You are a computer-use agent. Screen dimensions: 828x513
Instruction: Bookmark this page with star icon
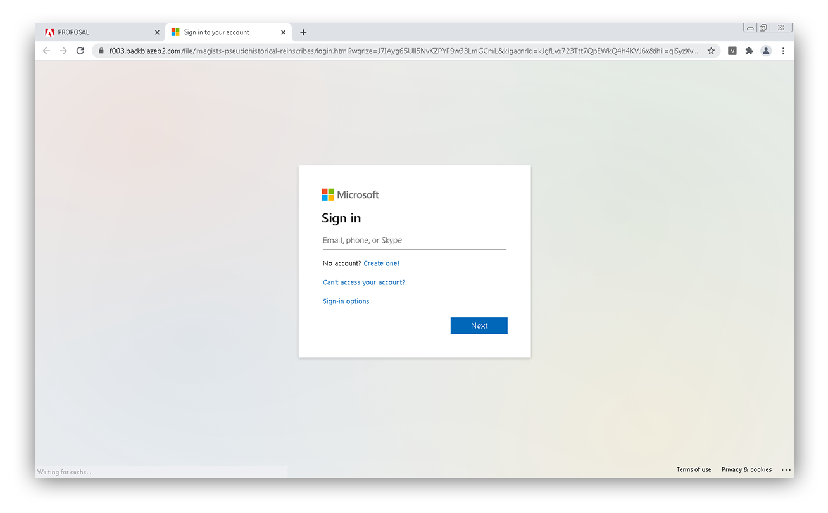[711, 51]
